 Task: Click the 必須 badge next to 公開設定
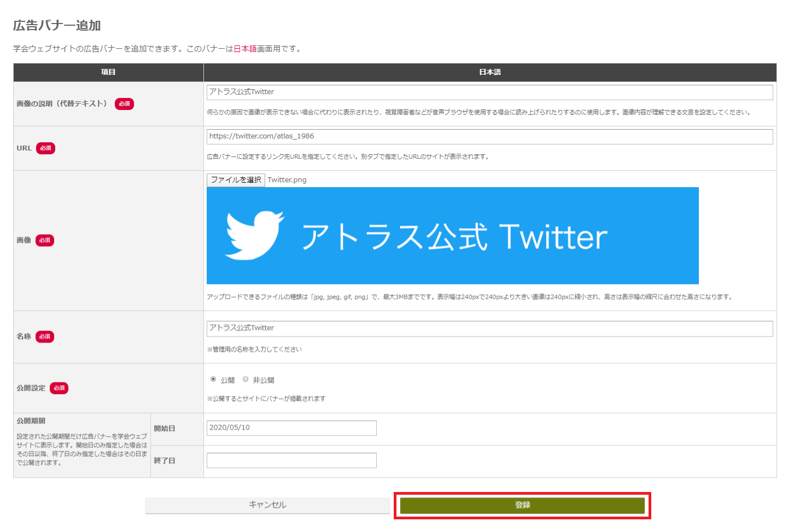click(59, 388)
